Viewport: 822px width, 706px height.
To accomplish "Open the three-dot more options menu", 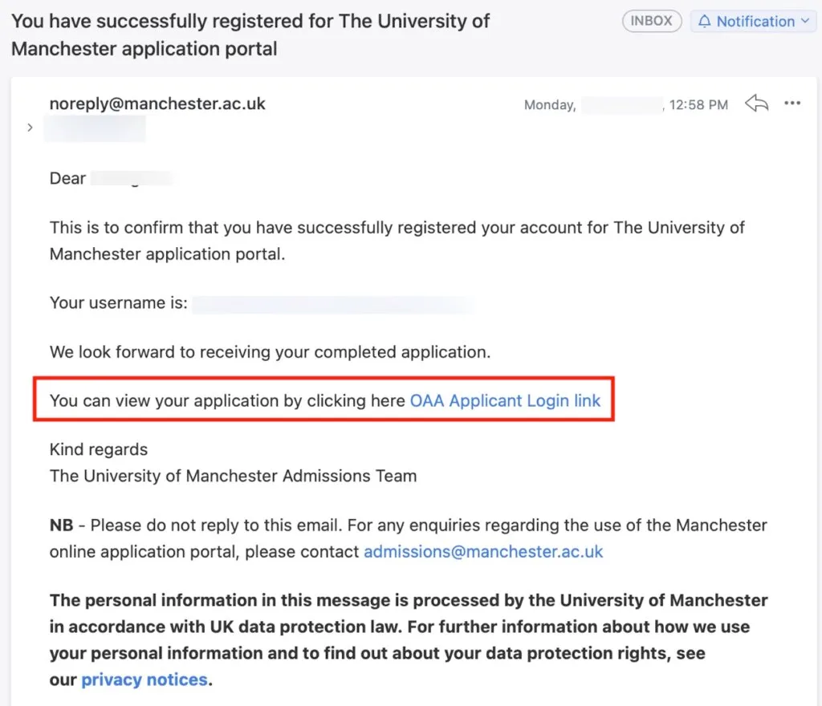I will 792,103.
